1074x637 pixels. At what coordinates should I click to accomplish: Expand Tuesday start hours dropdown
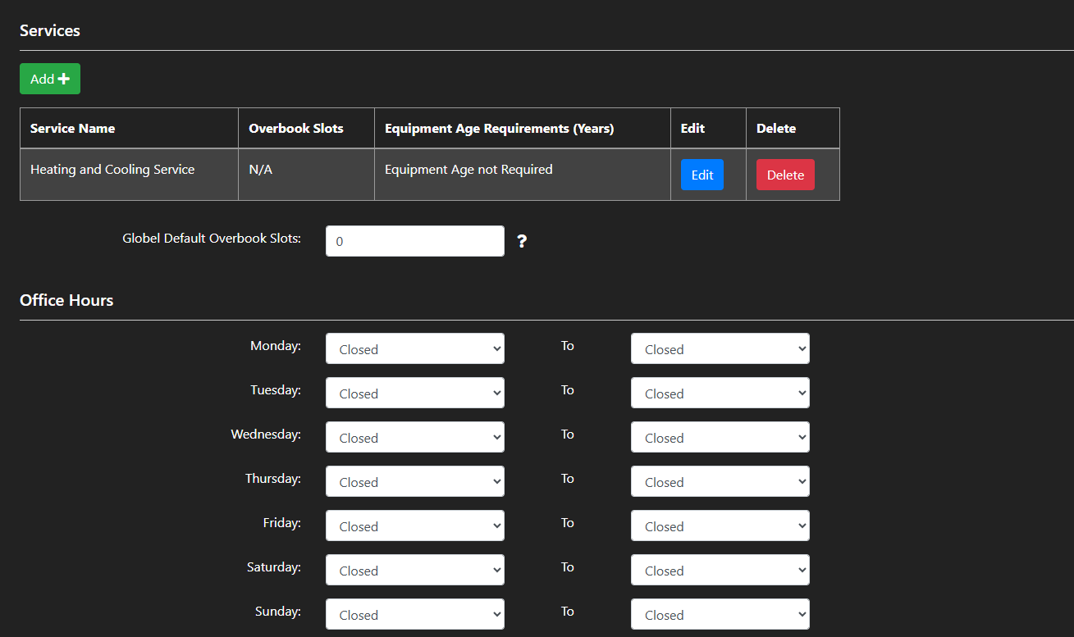tap(414, 393)
